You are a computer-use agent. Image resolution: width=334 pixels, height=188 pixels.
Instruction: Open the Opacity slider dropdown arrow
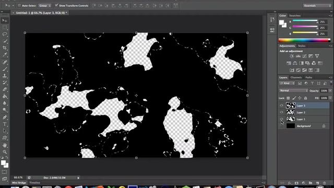tap(330, 90)
